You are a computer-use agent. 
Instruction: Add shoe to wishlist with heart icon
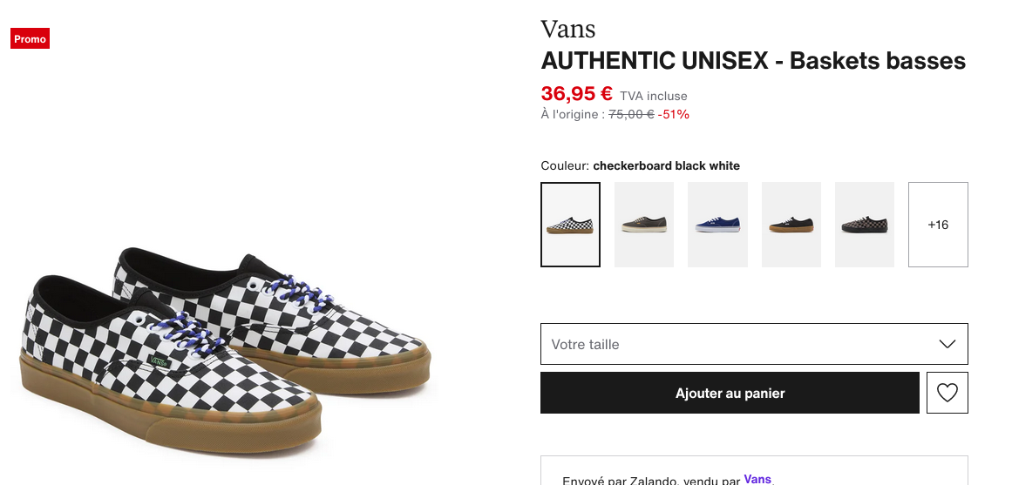point(947,393)
